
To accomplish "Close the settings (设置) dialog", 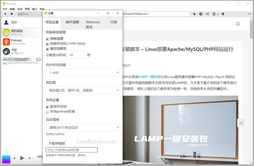I will point(117,13).
